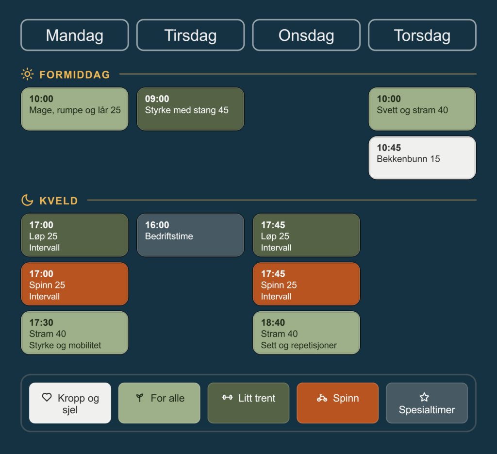Click the sprout icon in For alle

click(x=139, y=398)
